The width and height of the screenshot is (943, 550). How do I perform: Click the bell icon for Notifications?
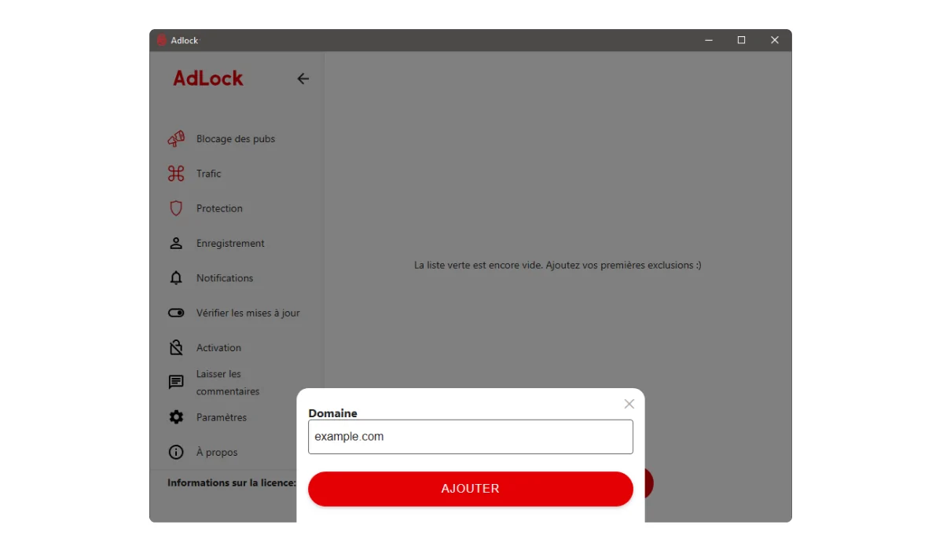coord(176,278)
